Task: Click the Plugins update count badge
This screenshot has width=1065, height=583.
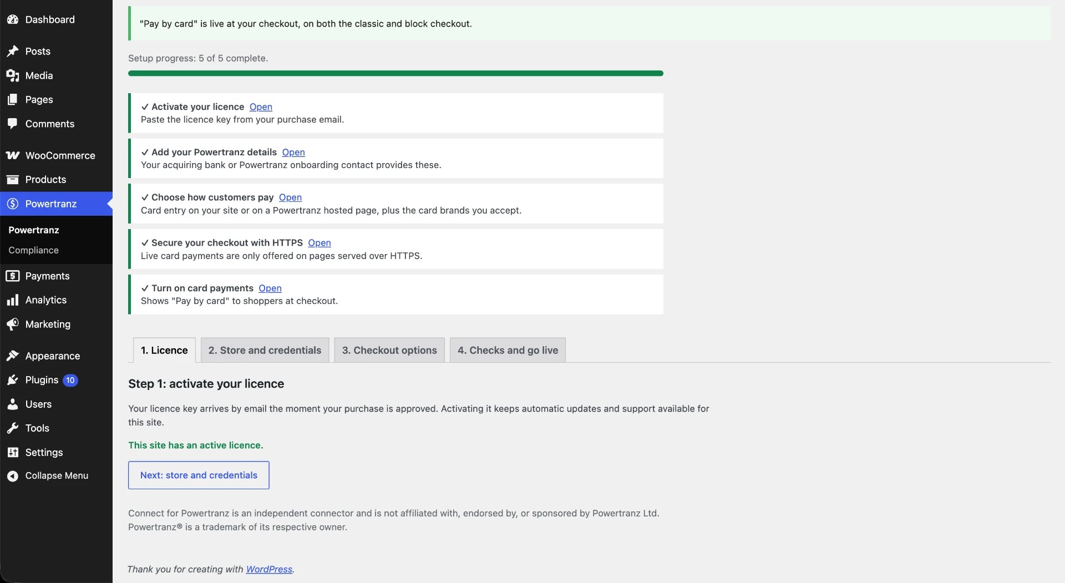Action: pyautogui.click(x=70, y=380)
